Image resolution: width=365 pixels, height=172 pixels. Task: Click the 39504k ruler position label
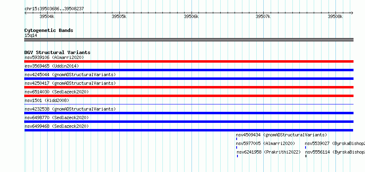(x=47, y=16)
